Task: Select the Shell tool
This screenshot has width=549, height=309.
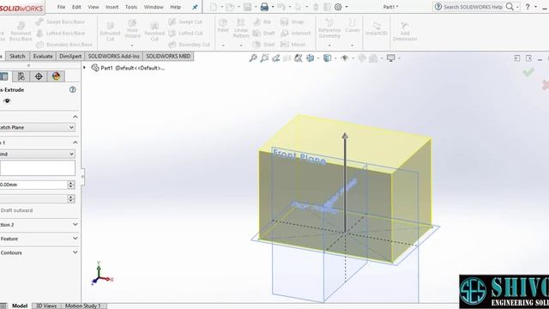Action: pyautogui.click(x=263, y=45)
